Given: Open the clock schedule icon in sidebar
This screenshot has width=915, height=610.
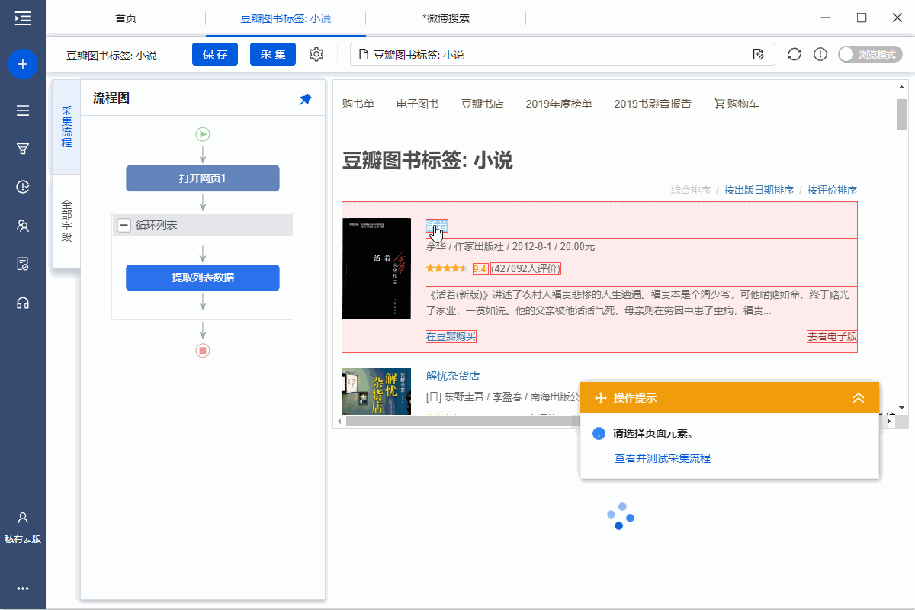Looking at the screenshot, I should point(23,187).
